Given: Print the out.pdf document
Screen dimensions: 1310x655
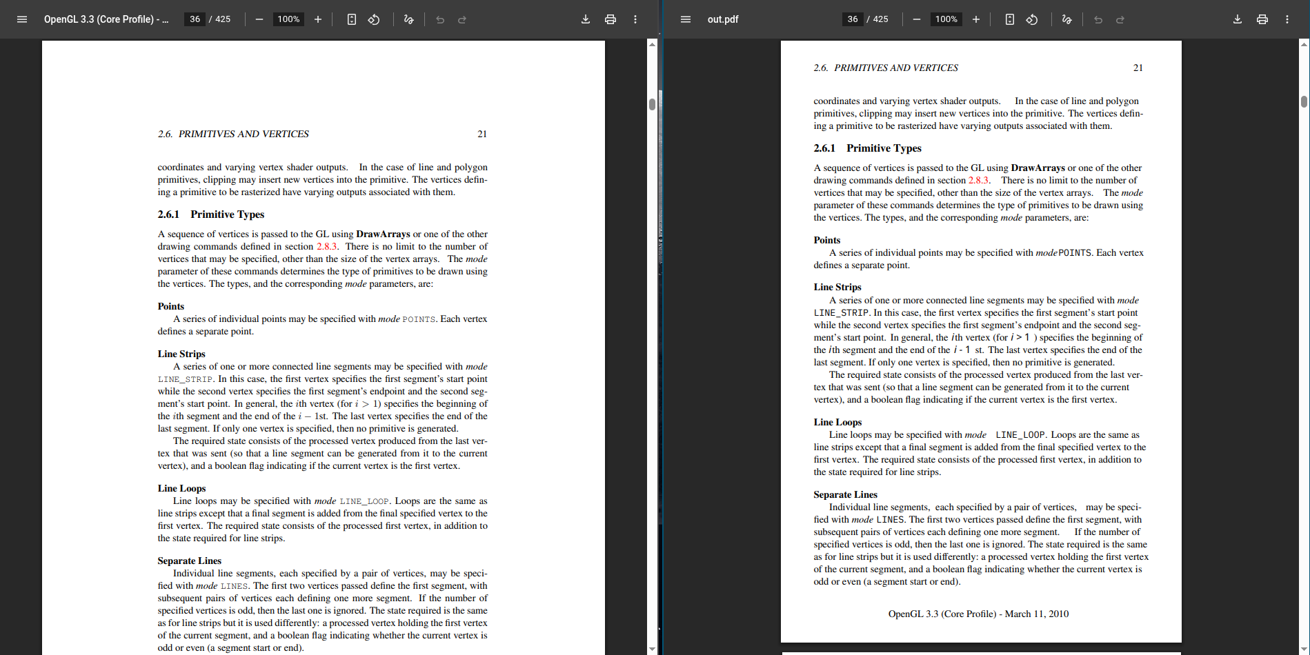Looking at the screenshot, I should (1262, 19).
